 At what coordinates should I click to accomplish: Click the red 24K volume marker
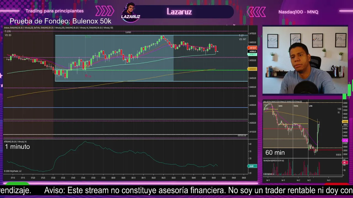[345, 163]
